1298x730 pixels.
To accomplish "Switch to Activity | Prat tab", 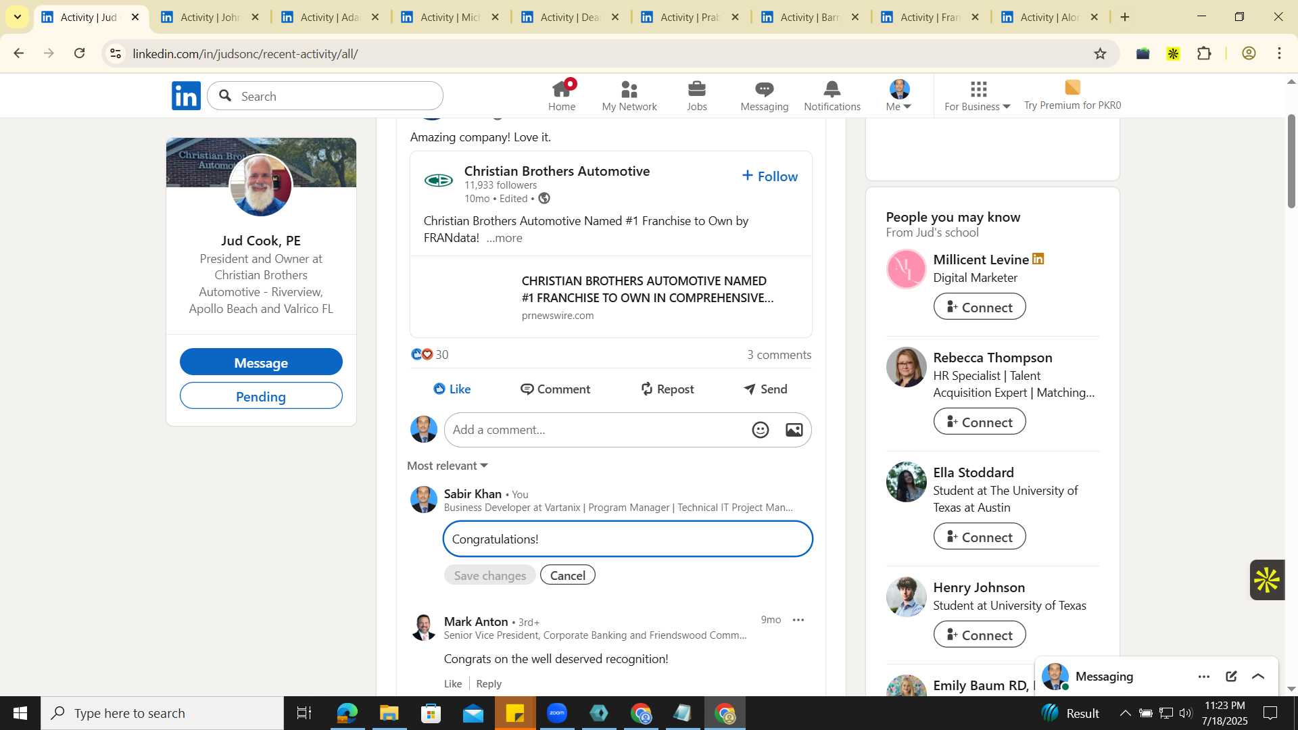I will 690,17.
